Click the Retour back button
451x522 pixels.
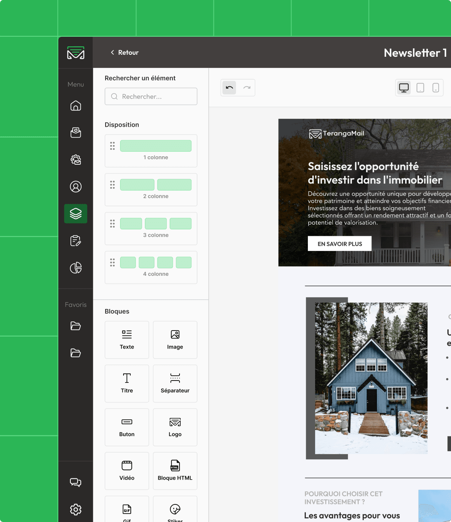tap(124, 52)
